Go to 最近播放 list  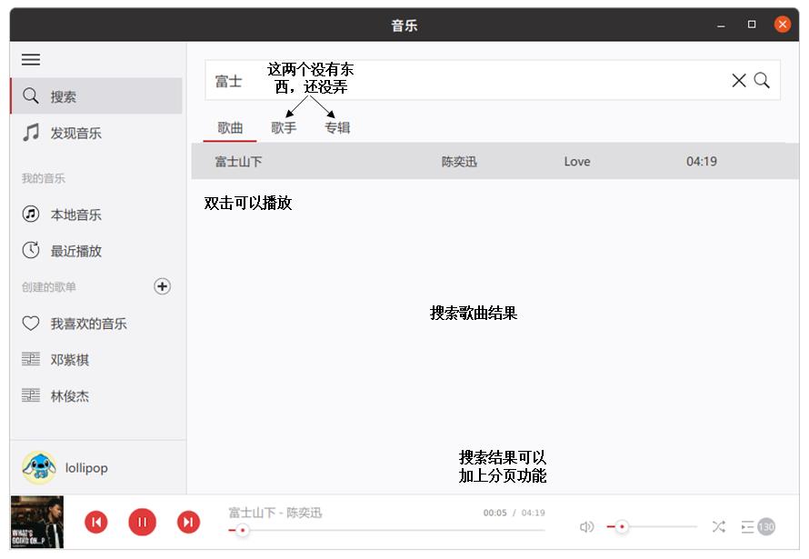pyautogui.click(x=75, y=252)
